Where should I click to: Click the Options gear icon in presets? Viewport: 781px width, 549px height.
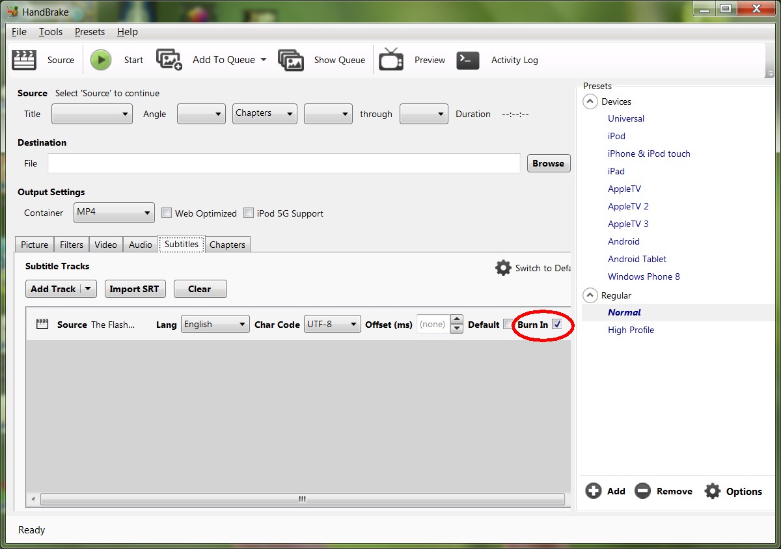coord(713,491)
